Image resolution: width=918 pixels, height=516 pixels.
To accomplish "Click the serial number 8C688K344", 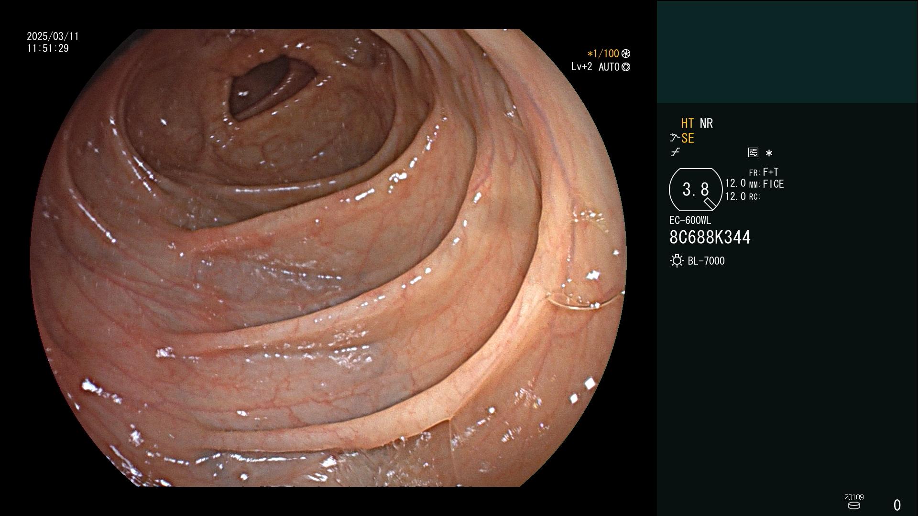I will (x=710, y=237).
